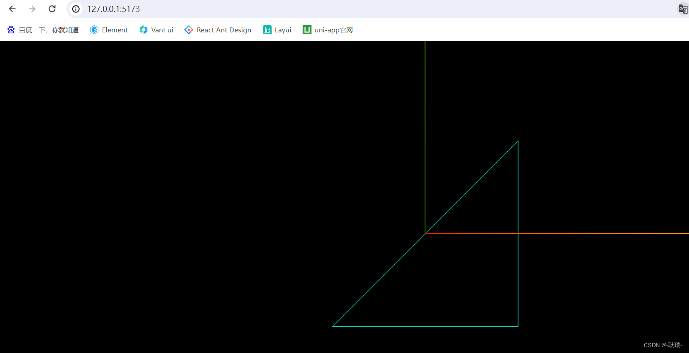Open the Element bookmark
This screenshot has width=689, height=353.
tap(109, 30)
